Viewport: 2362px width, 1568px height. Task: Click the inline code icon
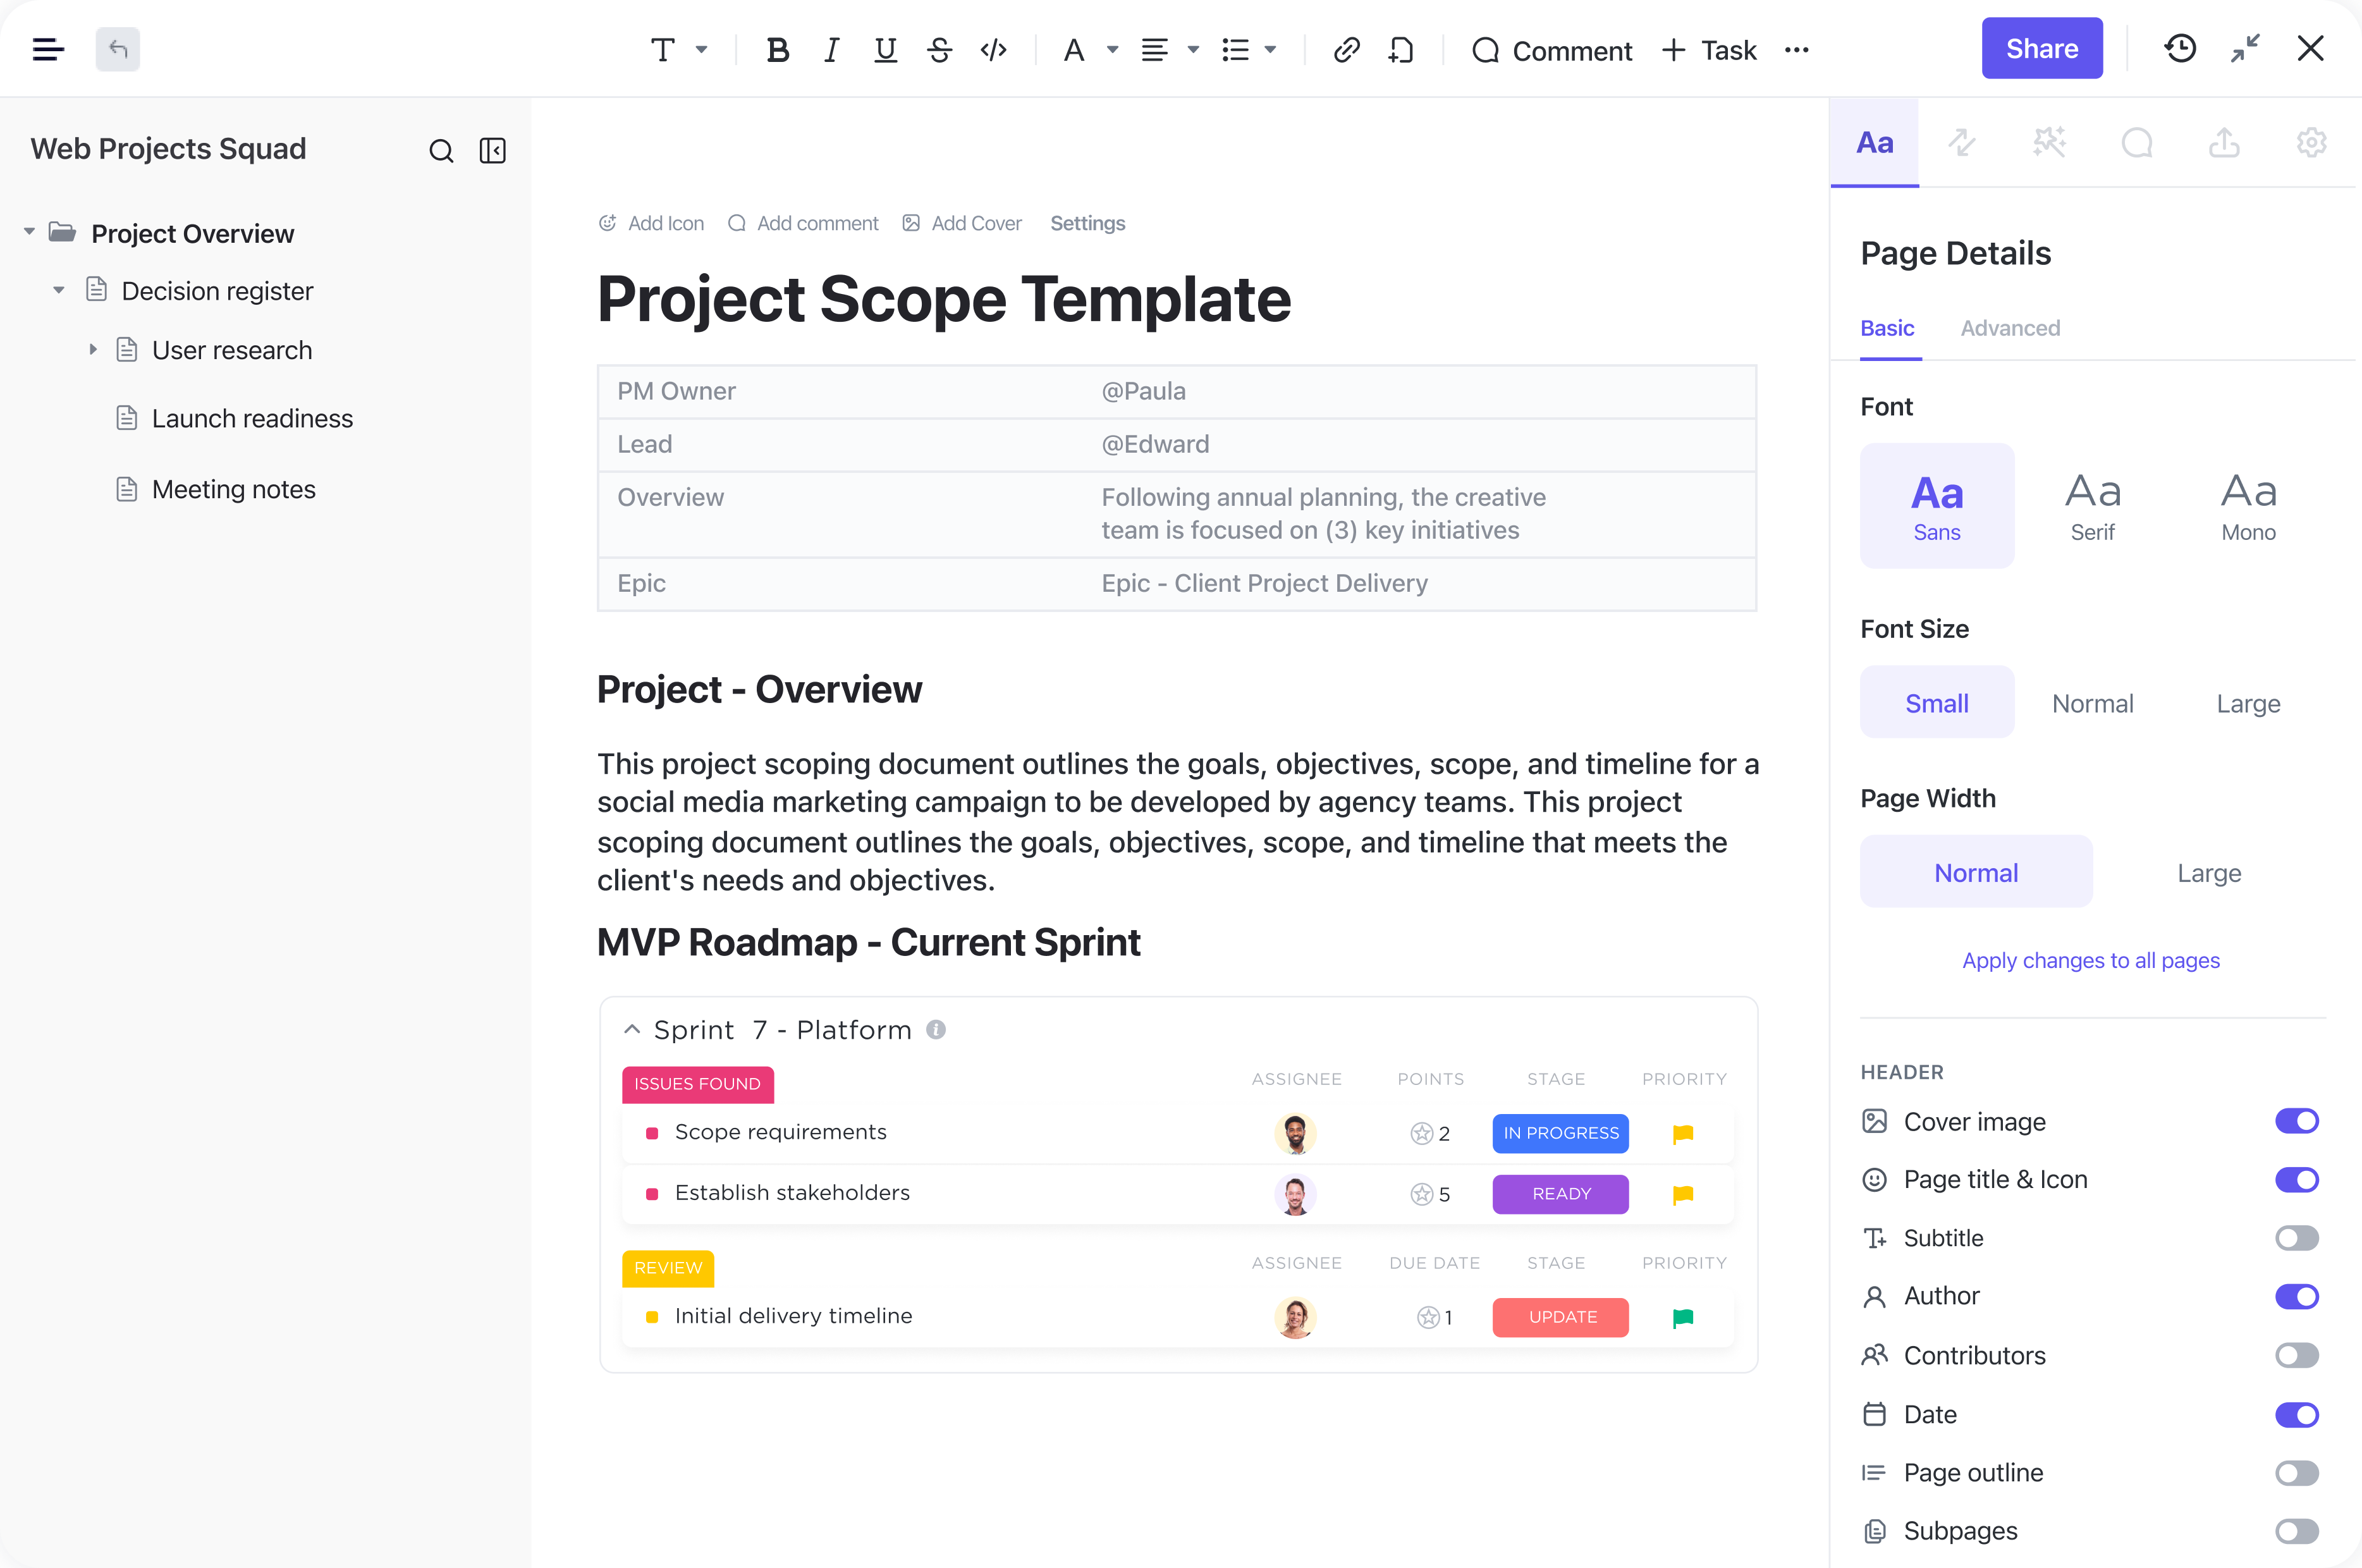click(x=993, y=50)
